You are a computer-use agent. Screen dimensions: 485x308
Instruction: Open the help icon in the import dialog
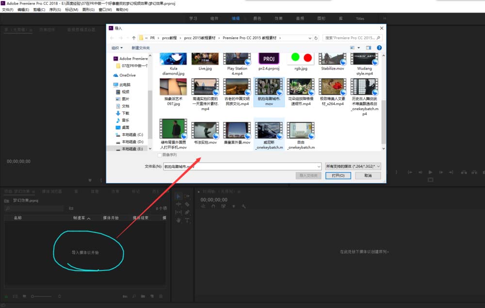(380, 47)
